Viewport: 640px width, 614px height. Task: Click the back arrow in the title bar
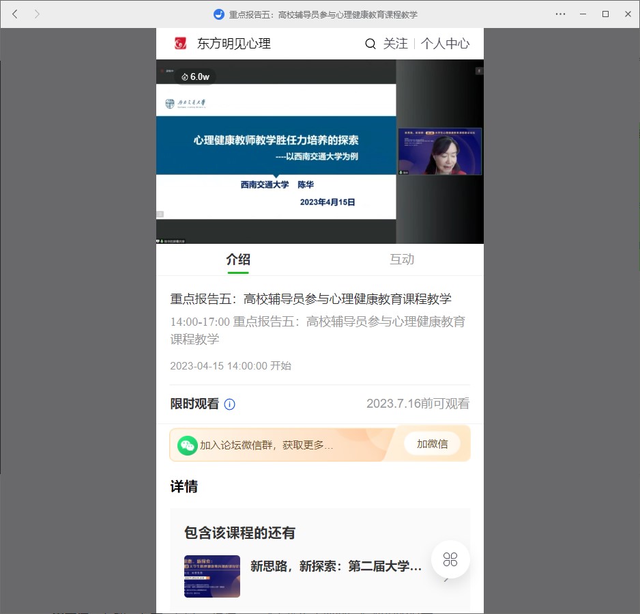click(15, 14)
